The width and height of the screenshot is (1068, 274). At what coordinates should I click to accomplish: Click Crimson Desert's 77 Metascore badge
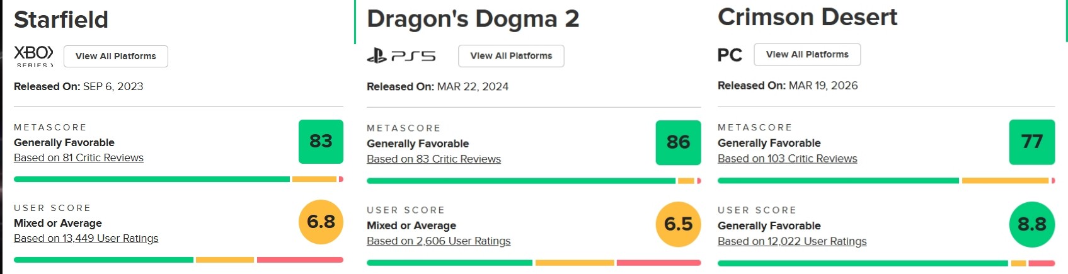pyautogui.click(x=1031, y=142)
